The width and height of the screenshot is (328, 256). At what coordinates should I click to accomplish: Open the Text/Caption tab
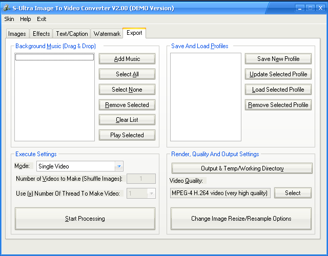click(x=72, y=34)
